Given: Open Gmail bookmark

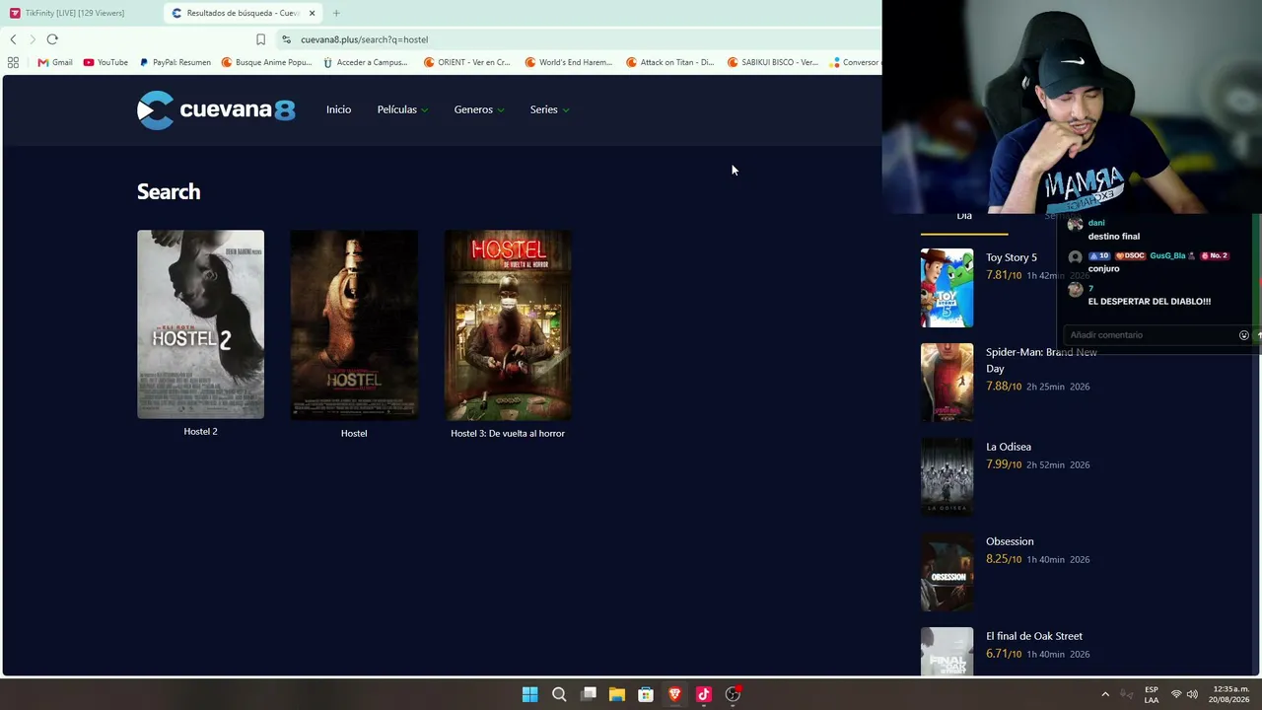Looking at the screenshot, I should (x=55, y=62).
